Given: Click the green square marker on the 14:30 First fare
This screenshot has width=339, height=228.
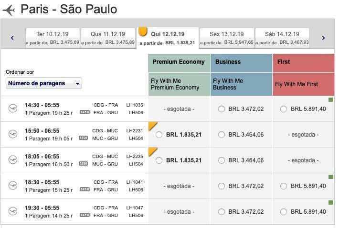Looking at the screenshot, I should tap(330, 99).
